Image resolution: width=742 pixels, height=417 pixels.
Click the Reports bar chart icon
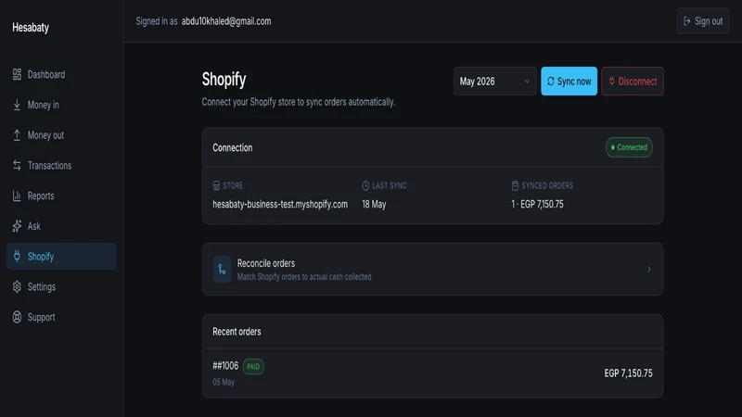17,196
